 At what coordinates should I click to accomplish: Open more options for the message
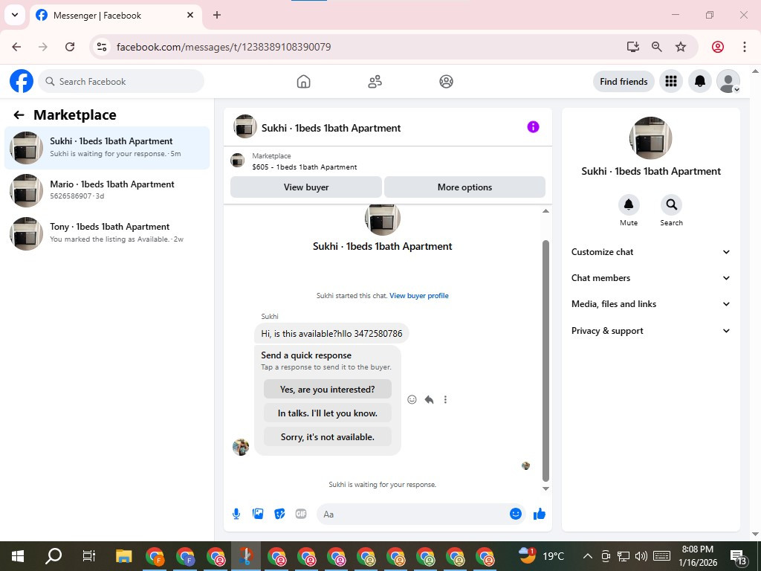(x=445, y=399)
